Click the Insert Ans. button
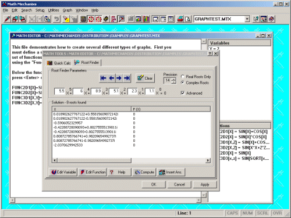The image size is (291, 218). (x=171, y=172)
